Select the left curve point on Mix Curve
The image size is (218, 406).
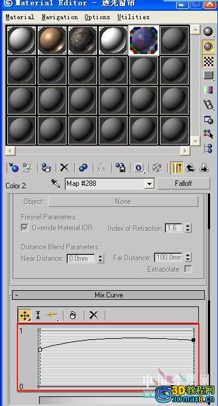pyautogui.click(x=40, y=350)
